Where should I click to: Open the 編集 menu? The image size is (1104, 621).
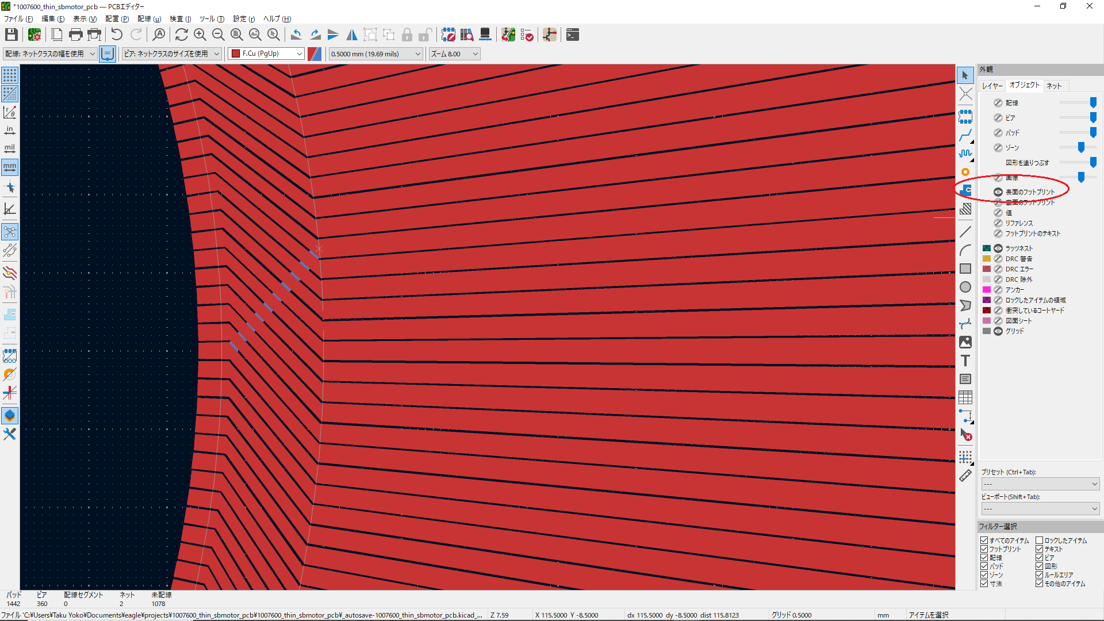click(x=53, y=19)
